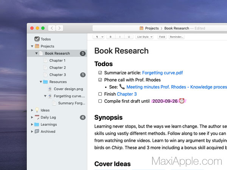Click the phone icon next to See:
The image size is (227, 170).
(x=122, y=87)
